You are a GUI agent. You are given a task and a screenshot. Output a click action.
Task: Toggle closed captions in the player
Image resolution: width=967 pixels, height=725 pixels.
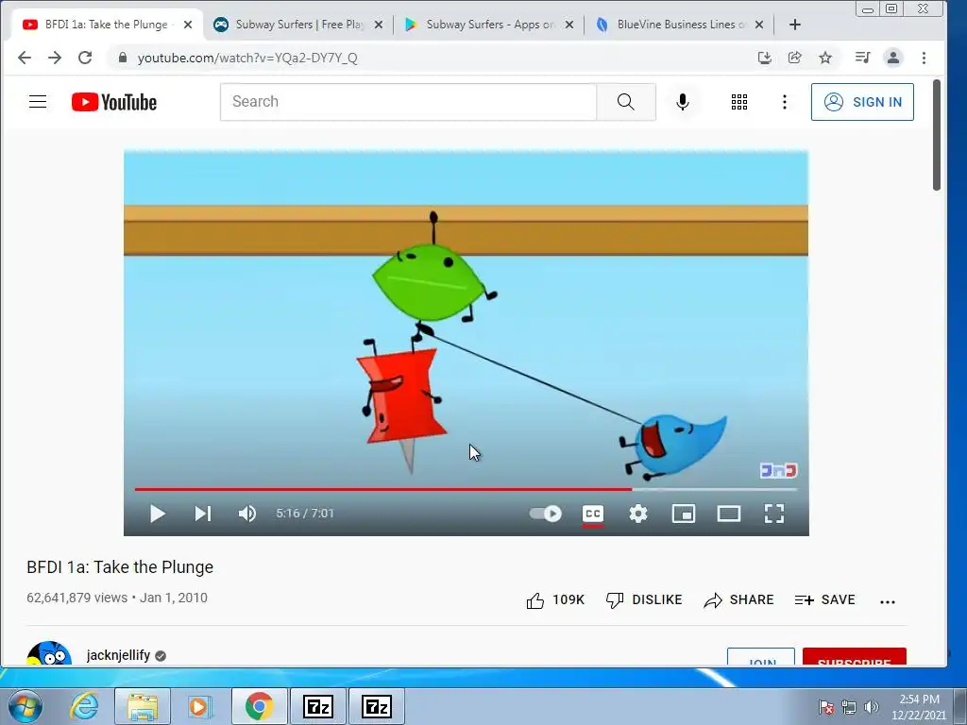(593, 514)
